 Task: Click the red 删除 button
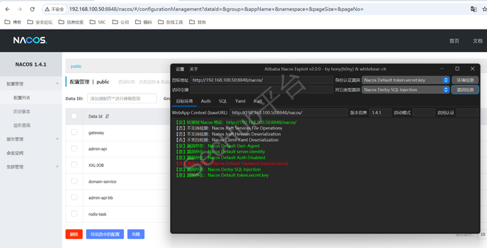(74, 234)
